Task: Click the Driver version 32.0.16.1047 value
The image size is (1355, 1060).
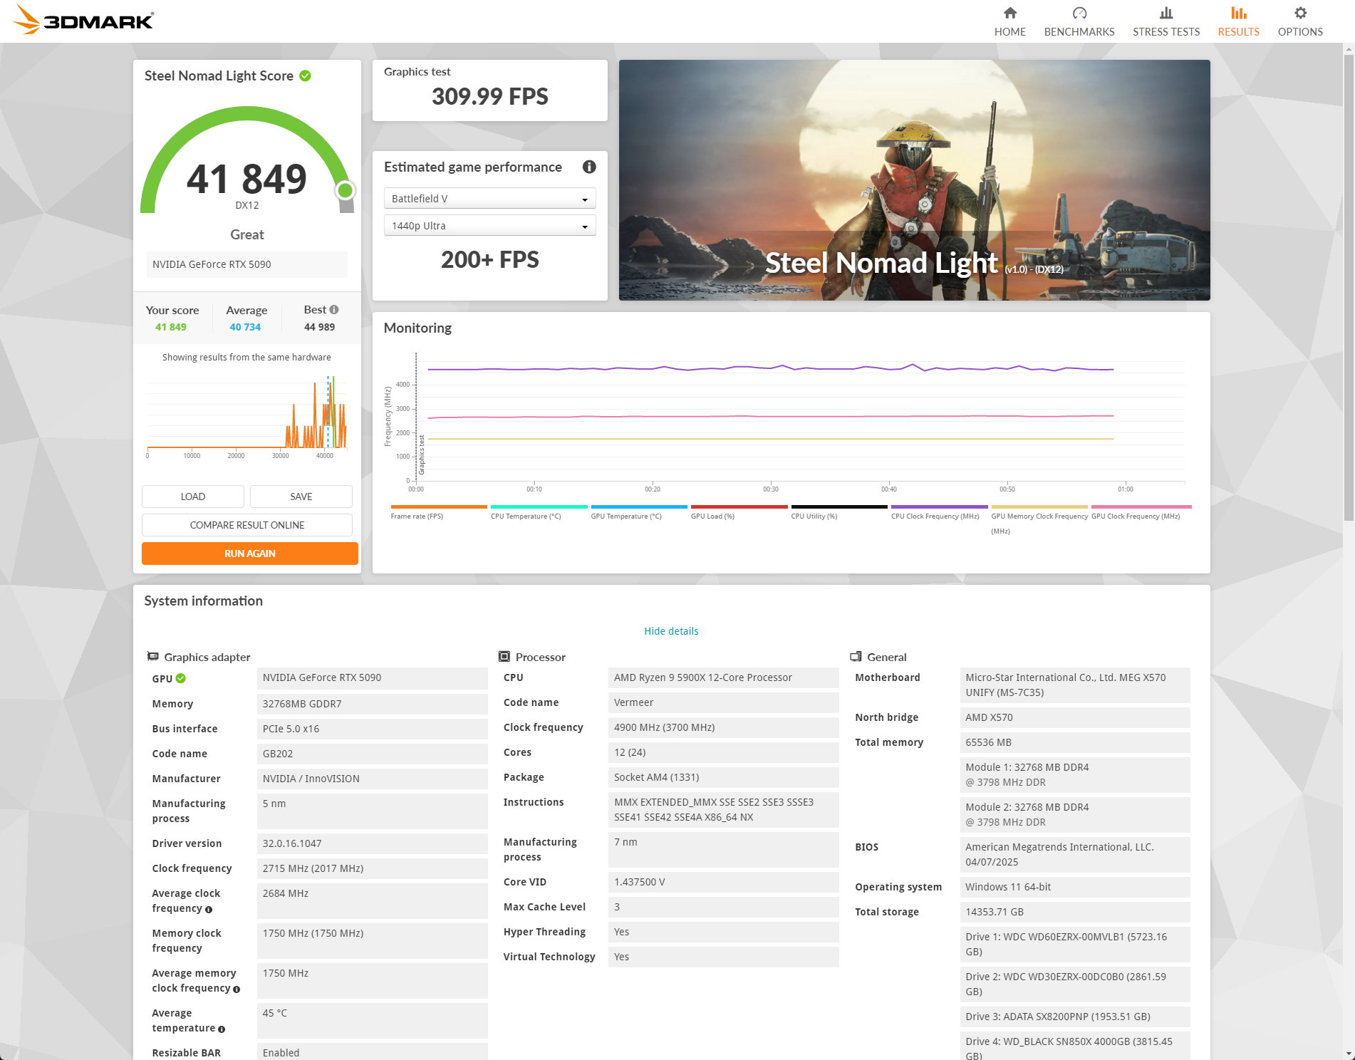Action: click(372, 843)
